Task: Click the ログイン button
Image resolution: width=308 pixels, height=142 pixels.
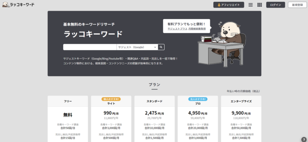Action: 276,5
